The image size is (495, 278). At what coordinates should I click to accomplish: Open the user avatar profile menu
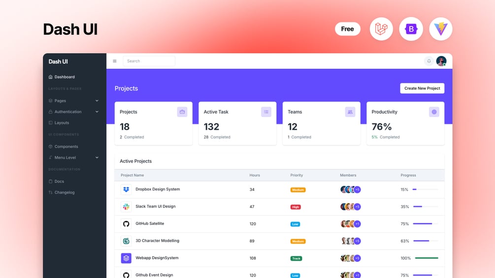441,61
